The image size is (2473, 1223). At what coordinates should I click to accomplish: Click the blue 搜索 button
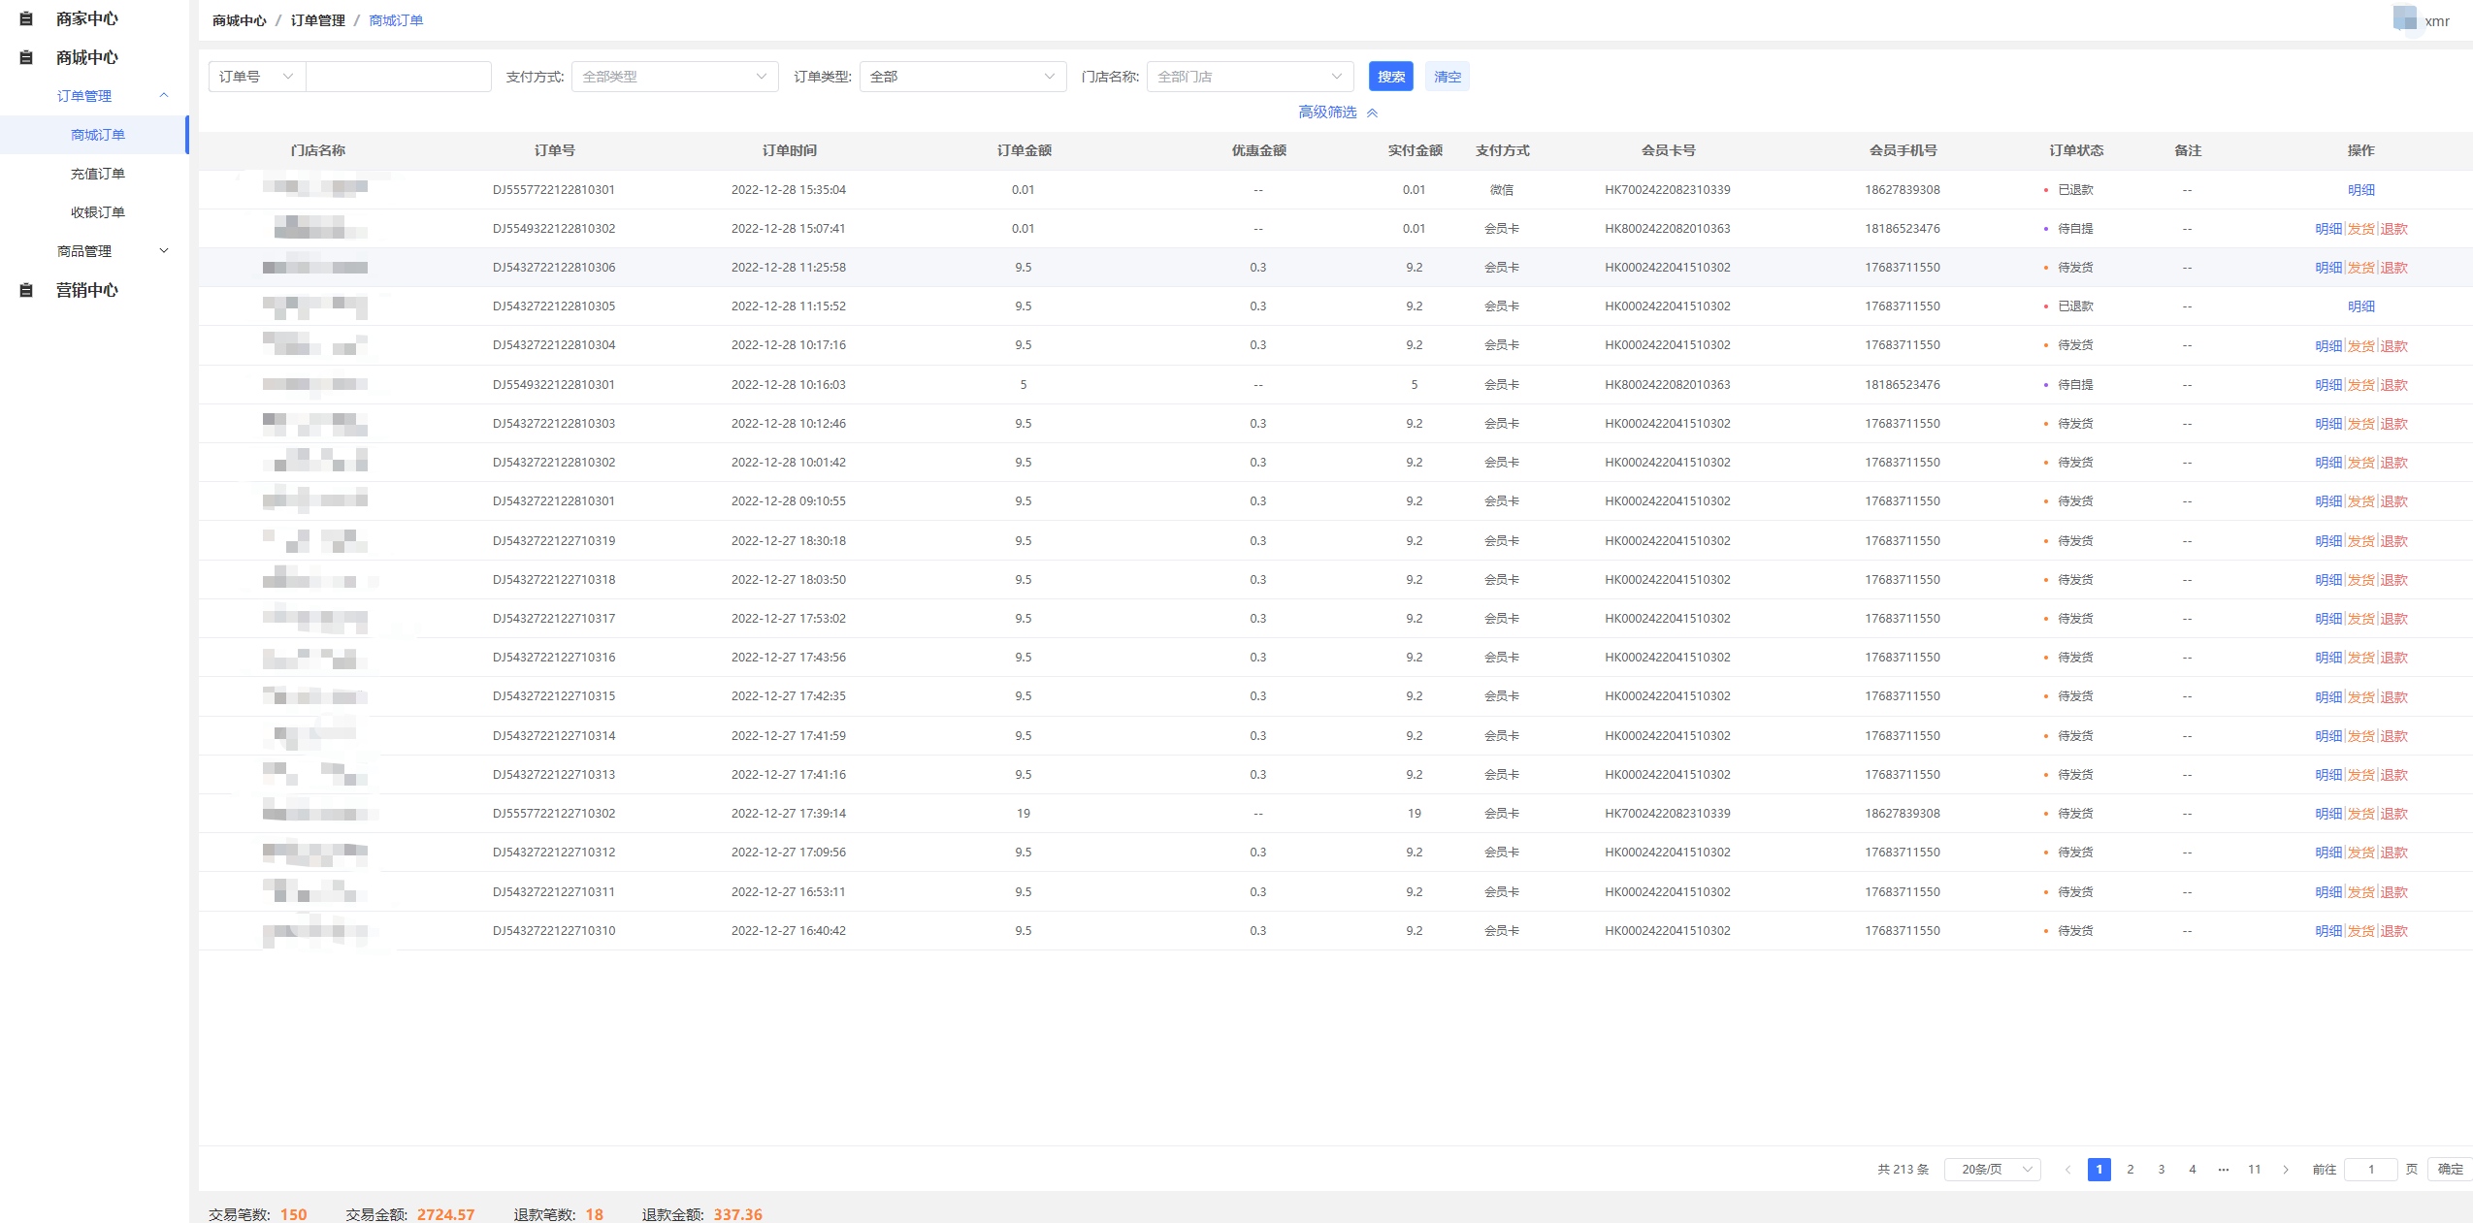[1390, 77]
